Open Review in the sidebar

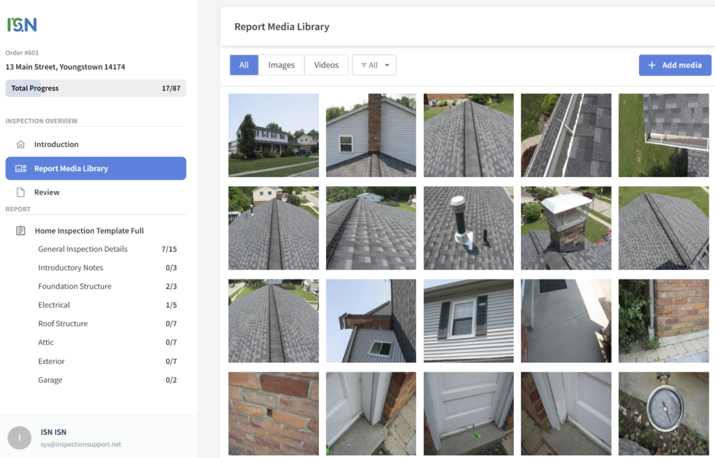tap(96, 192)
